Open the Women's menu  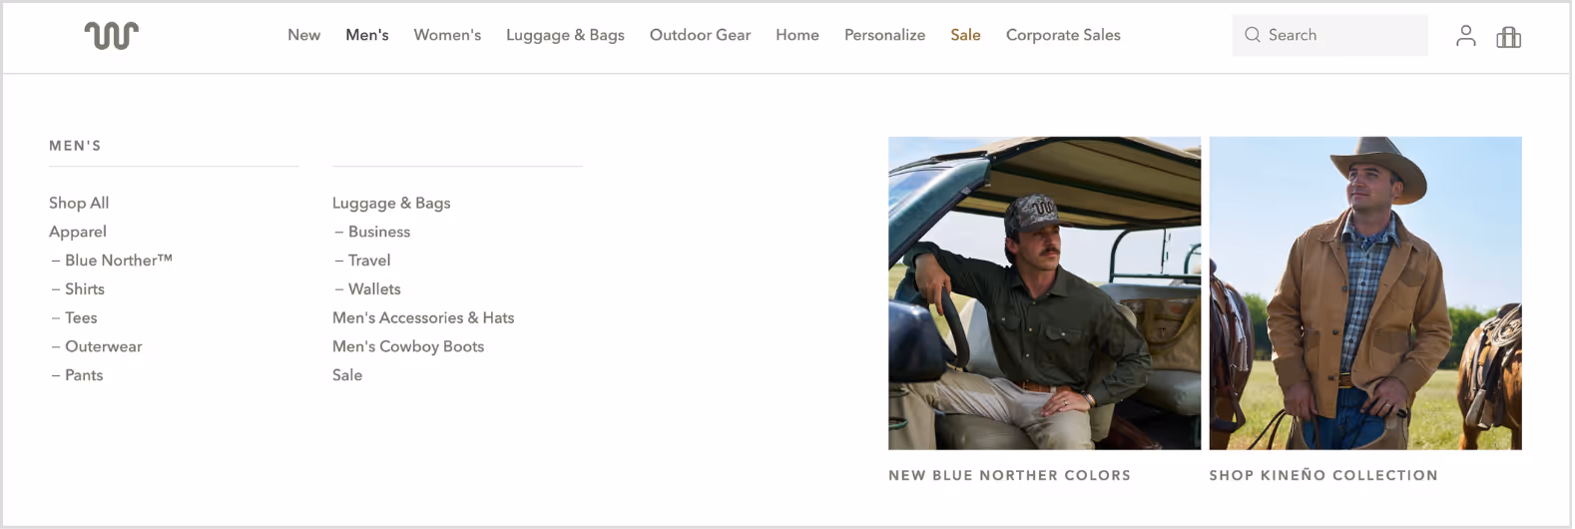447,35
